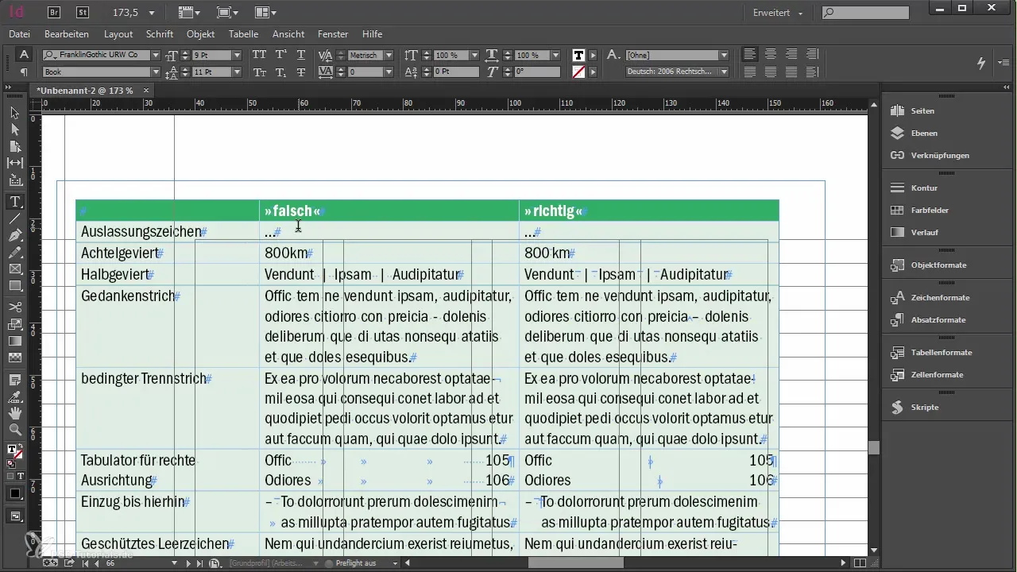Open font family FranklinGothic dropdown
Image resolution: width=1017 pixels, height=572 pixels.
point(156,56)
